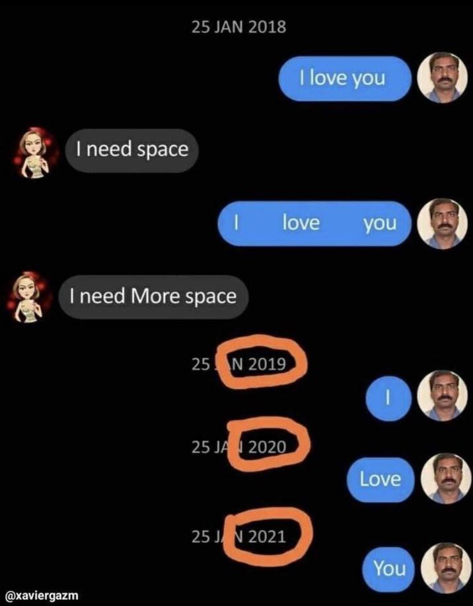This screenshot has width=473, height=606.
Task: Click the widely spaced "I love you" bubble
Action: pyautogui.click(x=314, y=224)
